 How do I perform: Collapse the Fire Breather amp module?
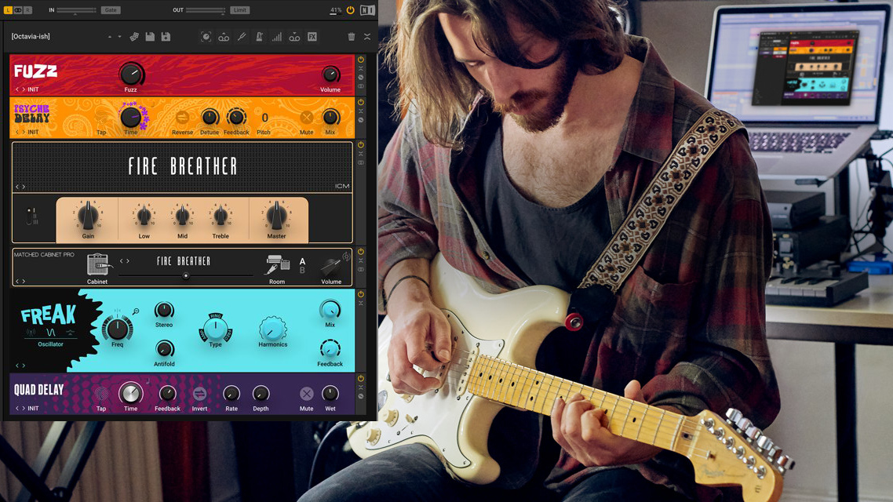(361, 154)
